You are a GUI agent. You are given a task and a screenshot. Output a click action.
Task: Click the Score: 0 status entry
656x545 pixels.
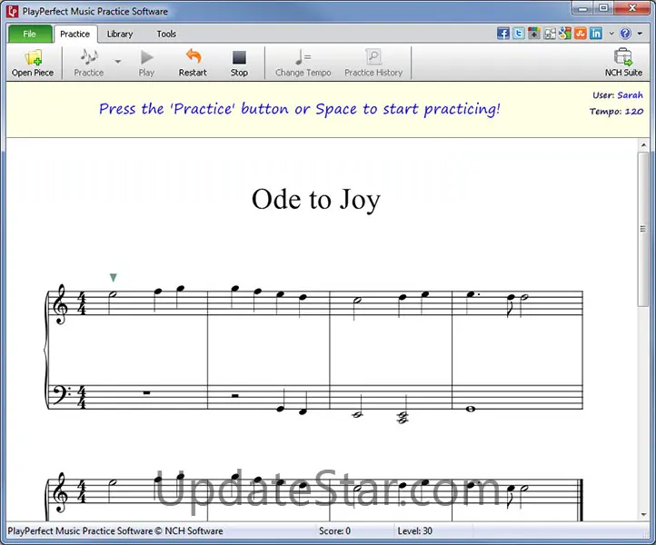pos(334,530)
